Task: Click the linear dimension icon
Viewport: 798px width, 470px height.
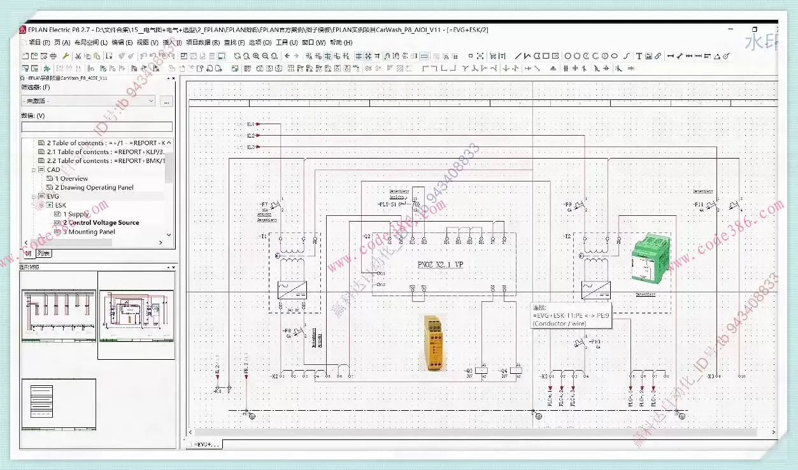Action: point(670,56)
